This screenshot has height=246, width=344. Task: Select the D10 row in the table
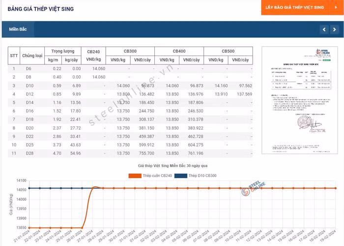click(29, 86)
